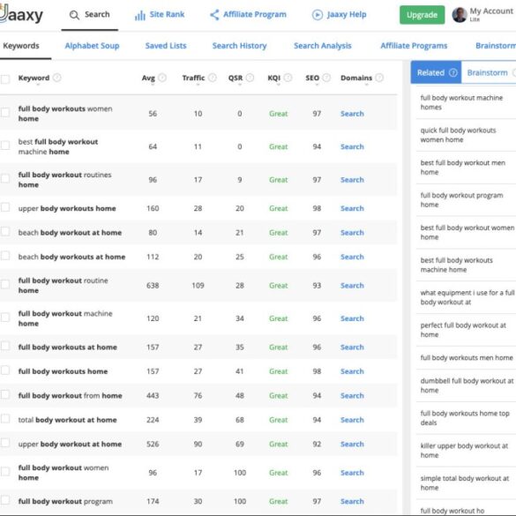This screenshot has height=516, width=516.
Task: Click the green Upgrade button
Action: click(x=422, y=15)
